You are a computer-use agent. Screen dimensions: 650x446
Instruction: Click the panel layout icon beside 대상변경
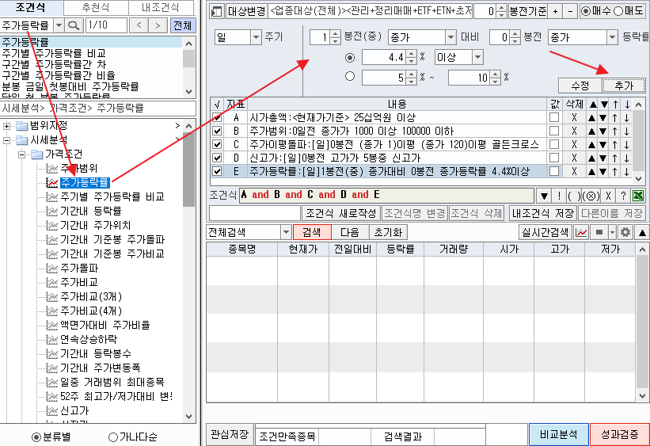pos(216,11)
